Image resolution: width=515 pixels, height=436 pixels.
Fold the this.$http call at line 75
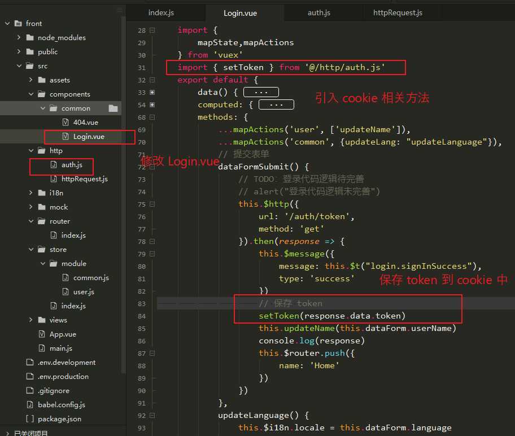[152, 204]
